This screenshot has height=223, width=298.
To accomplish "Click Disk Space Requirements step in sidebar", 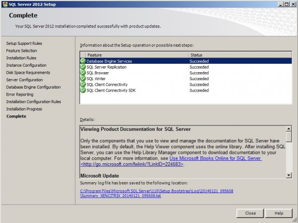I will (x=28, y=73).
